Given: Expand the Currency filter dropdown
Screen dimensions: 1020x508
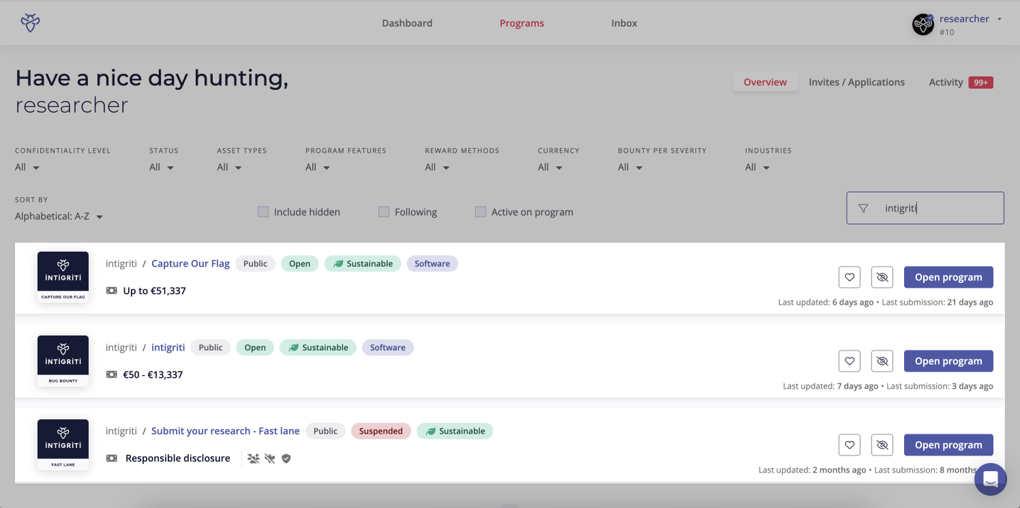Looking at the screenshot, I should 550,168.
